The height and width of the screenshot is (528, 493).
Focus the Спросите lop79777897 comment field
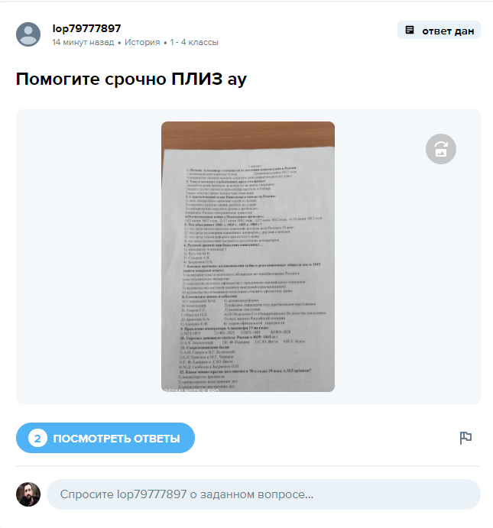[x=264, y=494]
